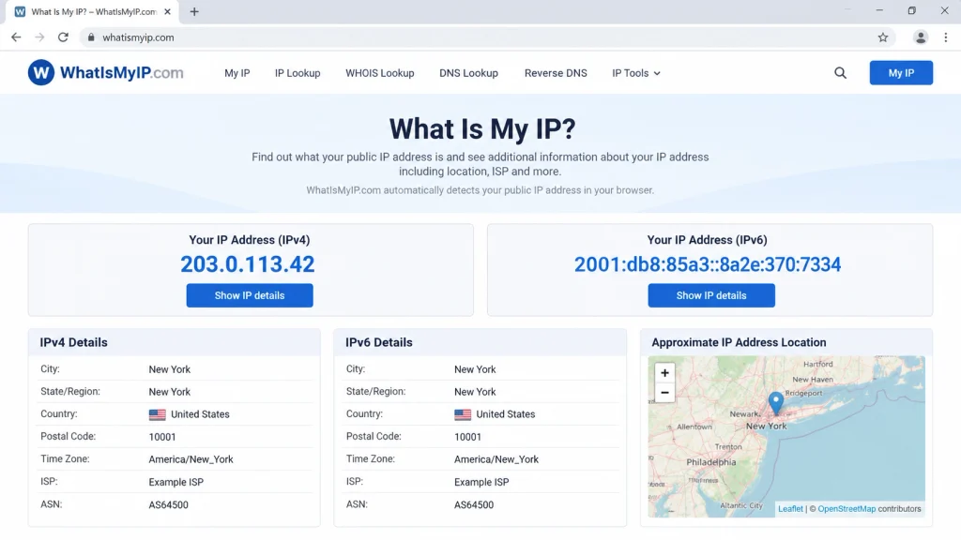Click Hartford label on the map

tap(817, 364)
